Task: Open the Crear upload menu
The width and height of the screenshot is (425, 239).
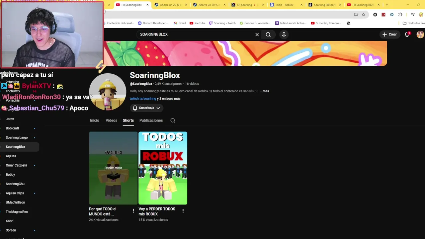Action: 390,35
